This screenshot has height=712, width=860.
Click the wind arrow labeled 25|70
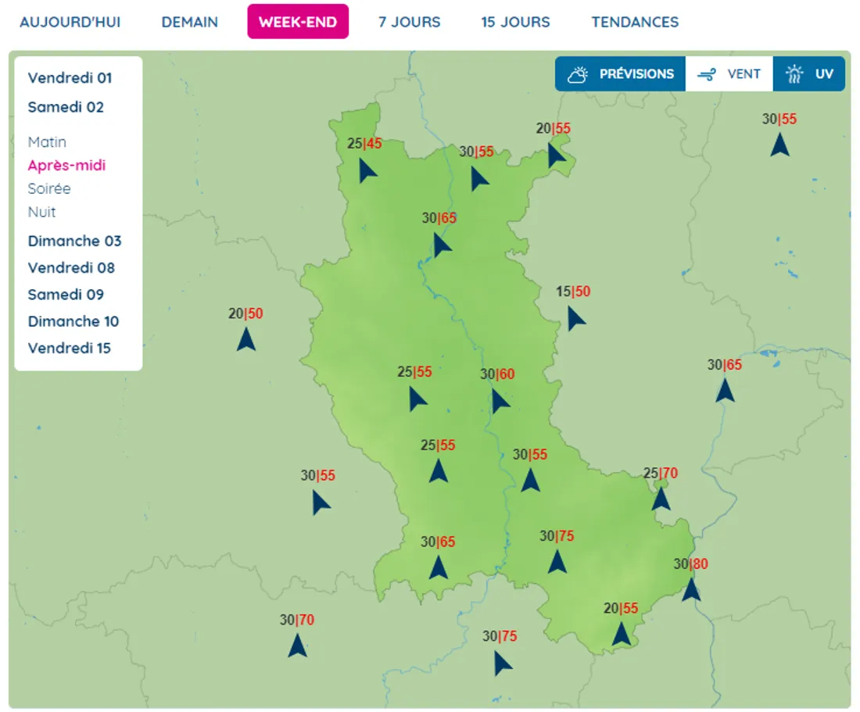point(661,498)
